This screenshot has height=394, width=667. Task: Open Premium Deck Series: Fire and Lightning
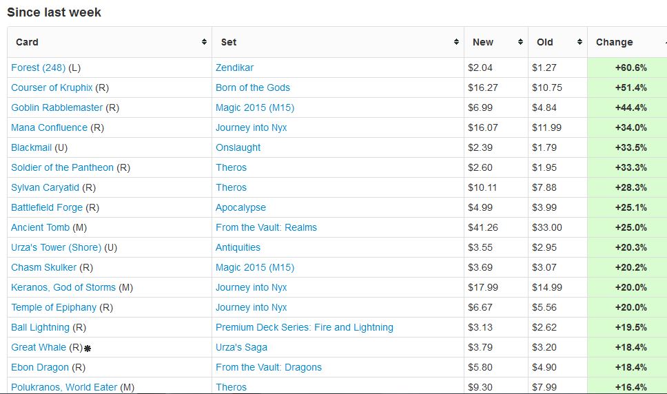tap(304, 327)
